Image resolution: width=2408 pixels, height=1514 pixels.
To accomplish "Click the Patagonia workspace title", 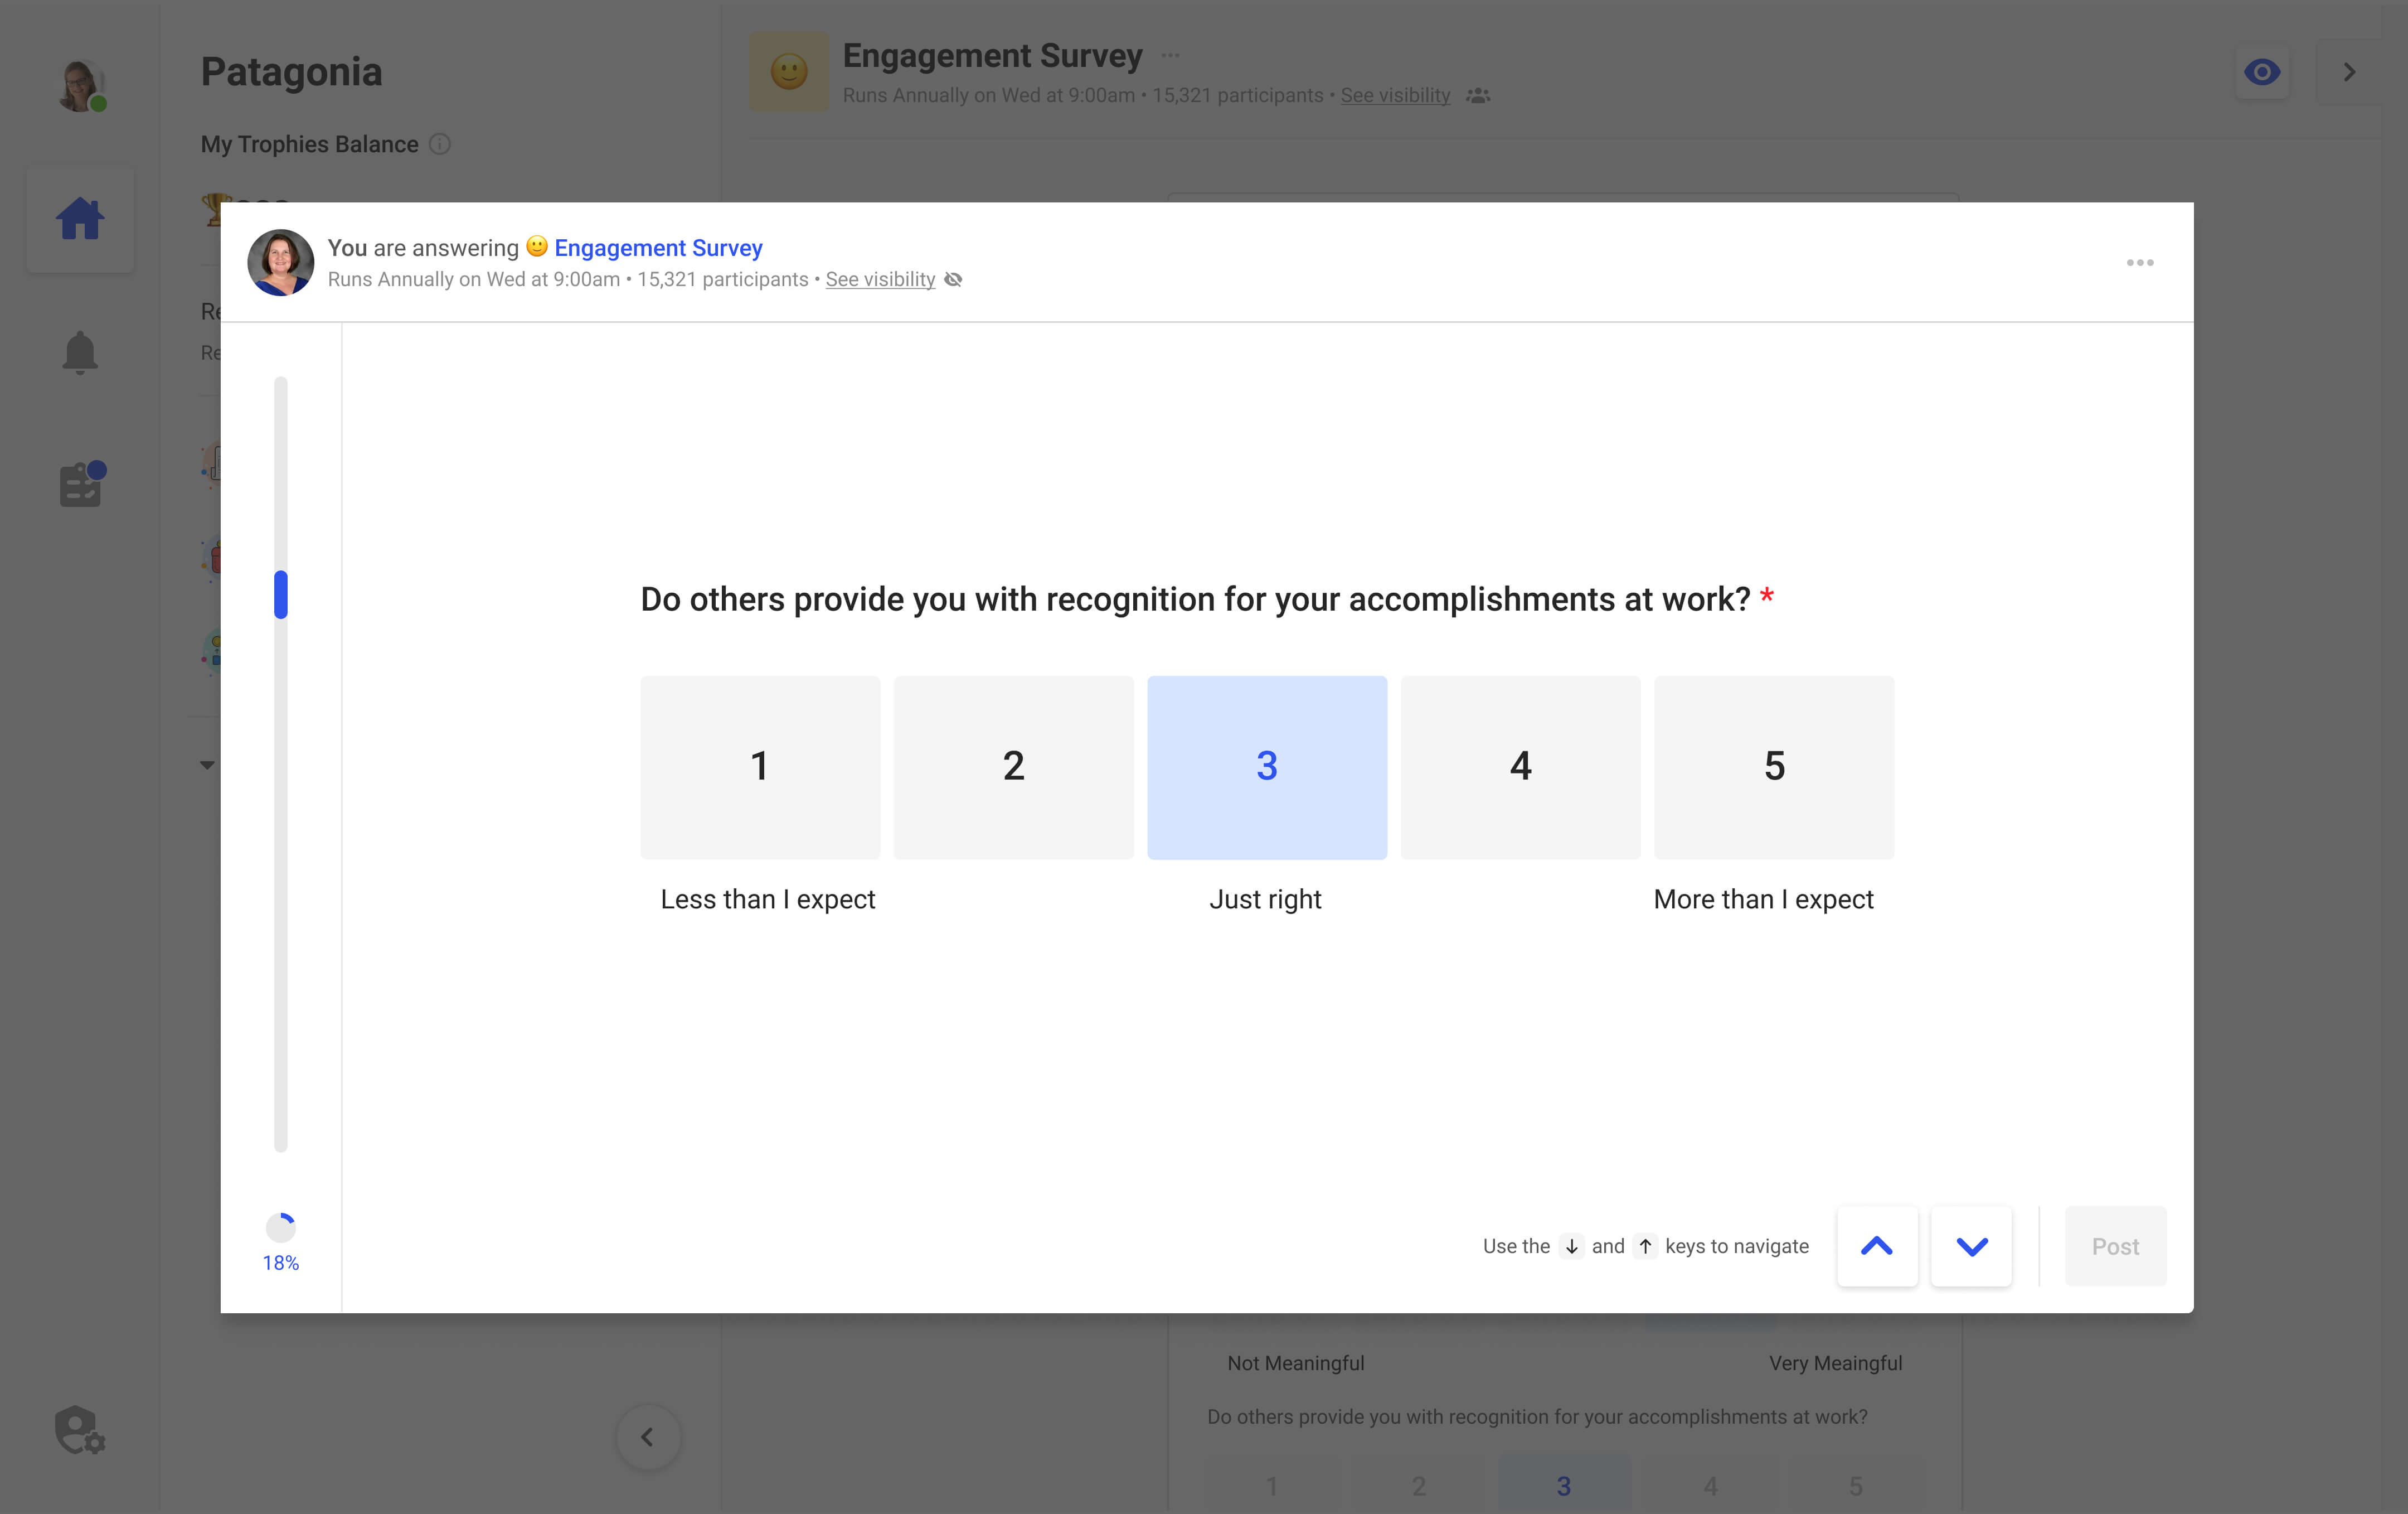I will pyautogui.click(x=292, y=72).
